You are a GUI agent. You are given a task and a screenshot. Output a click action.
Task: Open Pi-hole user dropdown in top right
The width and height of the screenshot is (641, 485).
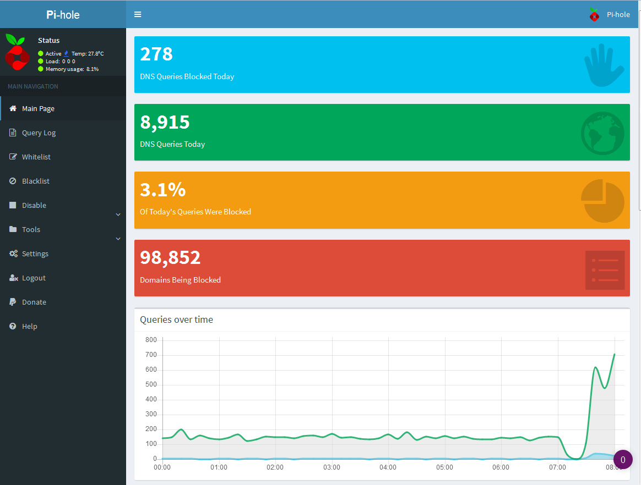coord(610,14)
